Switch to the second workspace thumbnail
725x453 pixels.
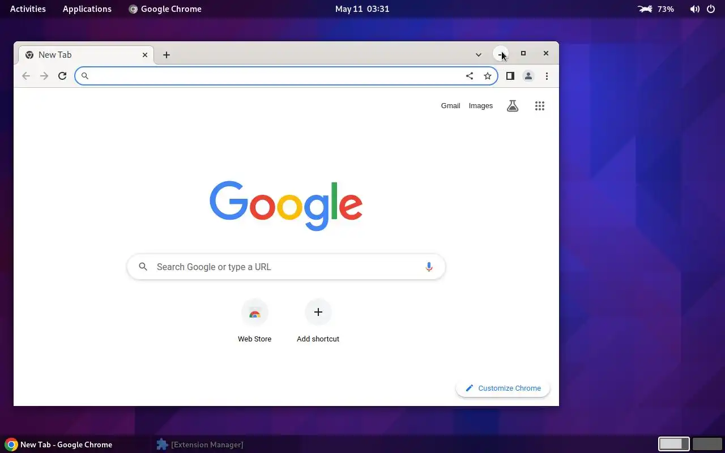pyautogui.click(x=707, y=444)
